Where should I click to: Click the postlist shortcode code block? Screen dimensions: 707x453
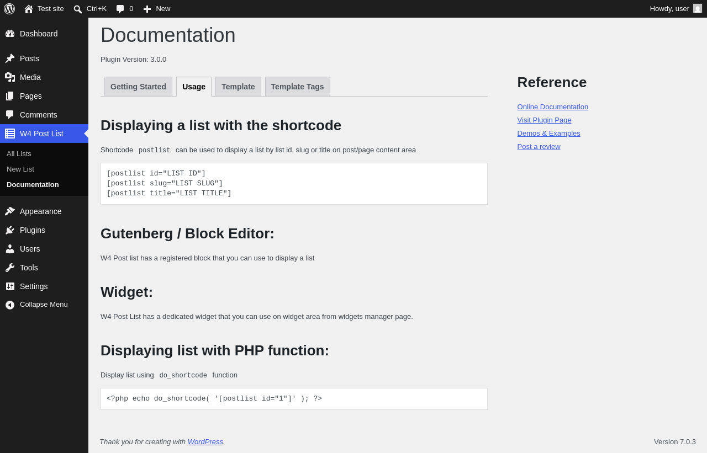(x=294, y=184)
